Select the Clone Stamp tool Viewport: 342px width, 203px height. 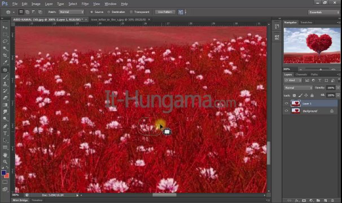pyautogui.click(x=5, y=84)
